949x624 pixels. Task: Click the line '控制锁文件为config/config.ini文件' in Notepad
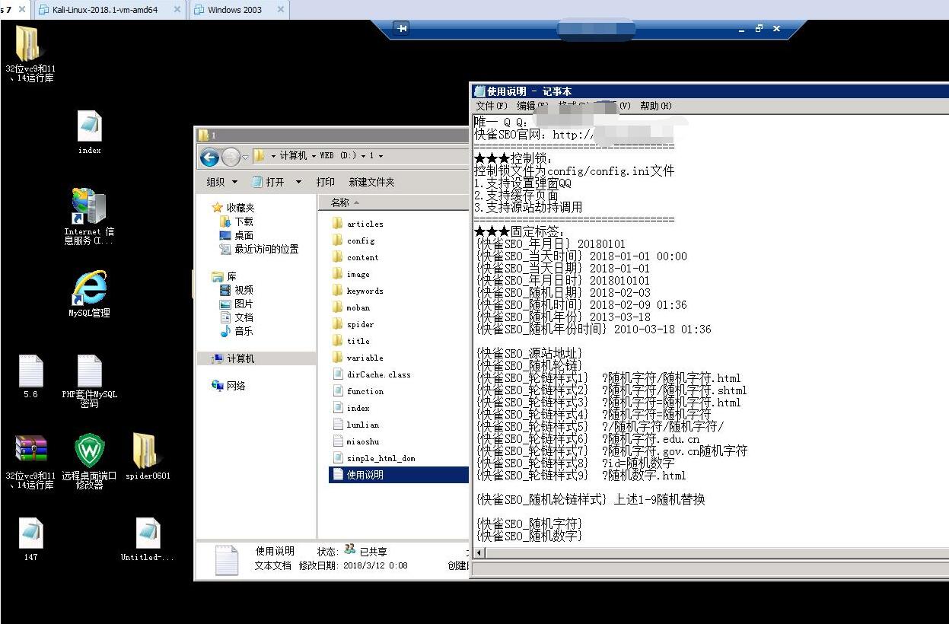(x=574, y=171)
